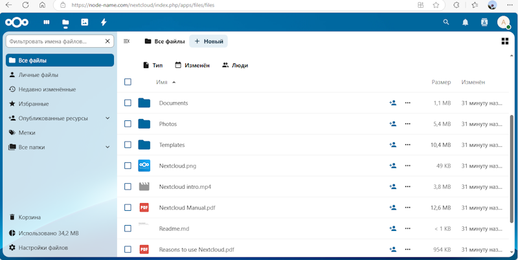
Task: Click the Nextcloud.png thumbnail preview
Action: pyautogui.click(x=144, y=166)
